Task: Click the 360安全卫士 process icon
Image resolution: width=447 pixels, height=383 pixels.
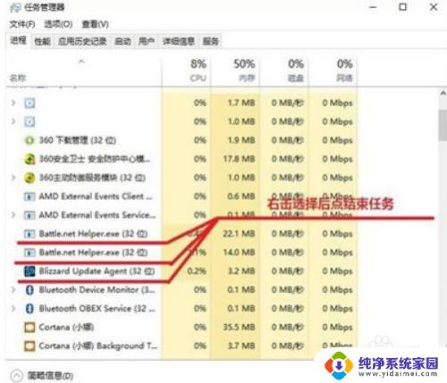Action: click(30, 159)
